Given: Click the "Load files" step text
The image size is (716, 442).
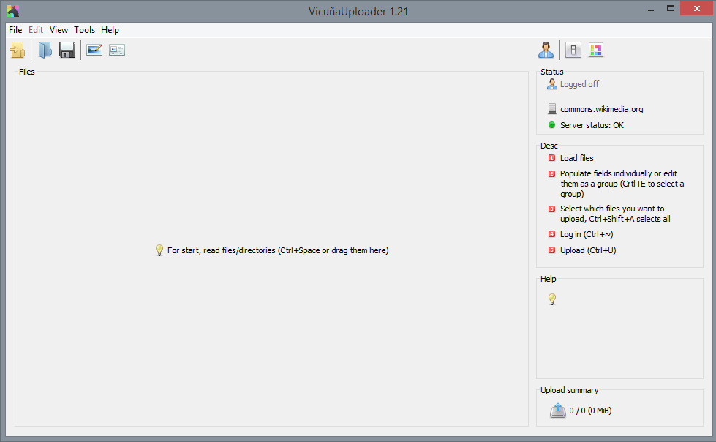Looking at the screenshot, I should (x=577, y=158).
